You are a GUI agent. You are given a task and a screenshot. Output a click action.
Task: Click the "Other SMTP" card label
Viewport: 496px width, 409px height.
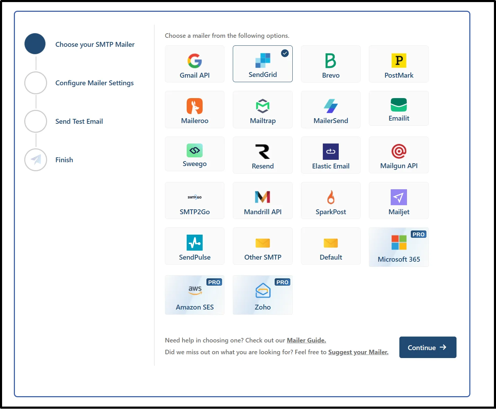263,257
